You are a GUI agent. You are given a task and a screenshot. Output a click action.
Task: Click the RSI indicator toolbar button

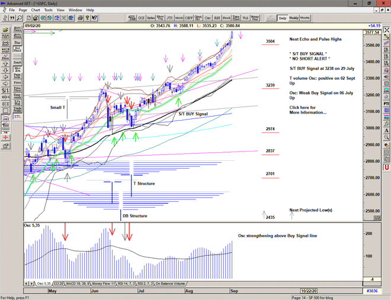[216, 18]
